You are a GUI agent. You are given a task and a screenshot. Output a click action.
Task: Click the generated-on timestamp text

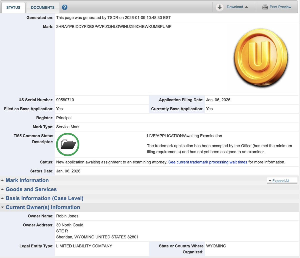click(x=113, y=18)
